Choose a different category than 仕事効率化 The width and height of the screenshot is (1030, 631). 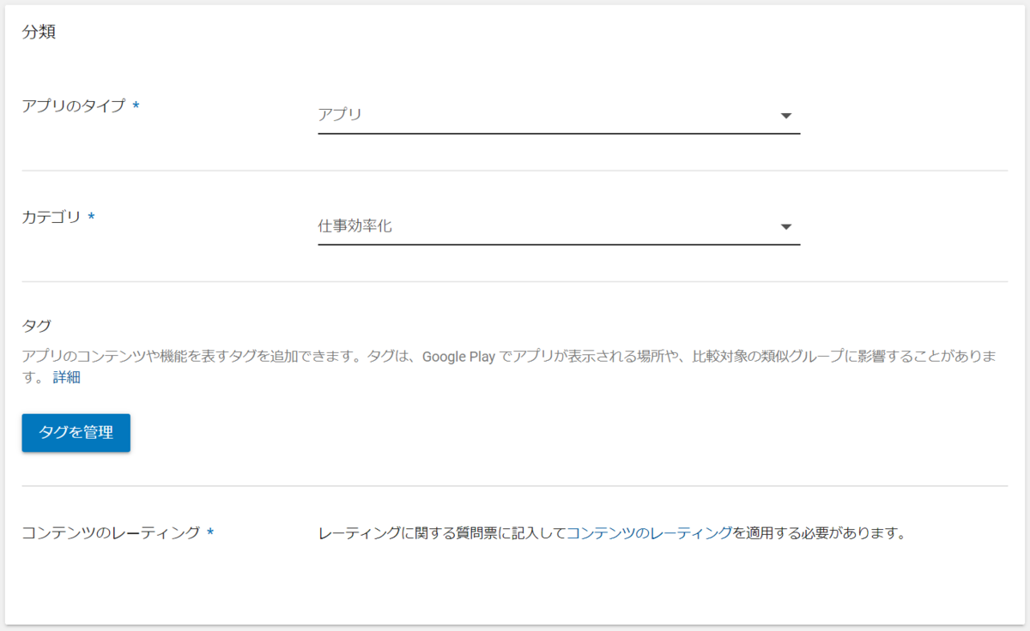pyautogui.click(x=558, y=225)
